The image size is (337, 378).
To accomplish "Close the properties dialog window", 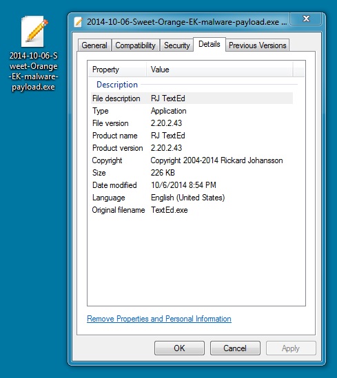I will 306,19.
